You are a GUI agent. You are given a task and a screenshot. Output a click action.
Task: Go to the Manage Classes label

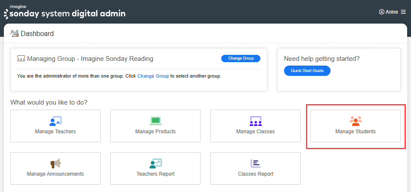(256, 132)
